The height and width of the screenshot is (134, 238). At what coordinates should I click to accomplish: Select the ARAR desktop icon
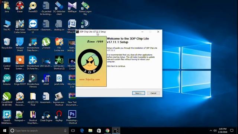46,79
